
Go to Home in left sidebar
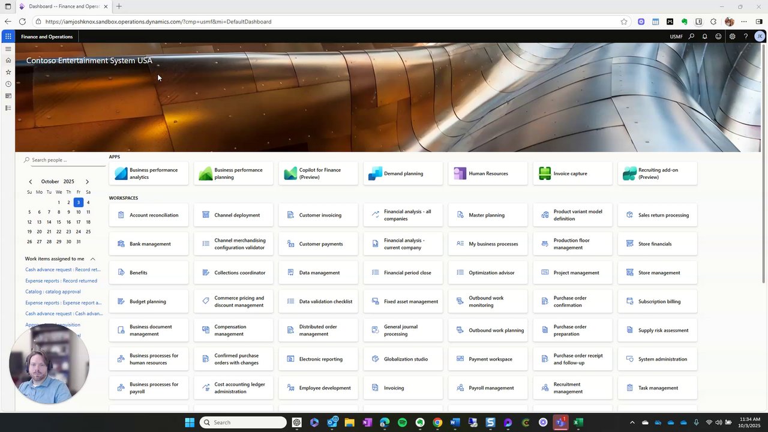coord(8,60)
